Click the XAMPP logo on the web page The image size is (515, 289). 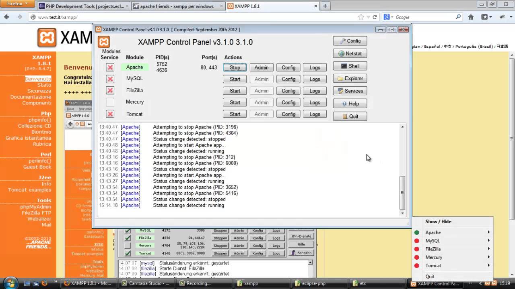pos(47,38)
